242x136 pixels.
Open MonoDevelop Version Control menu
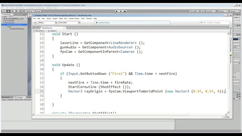coord(74,19)
